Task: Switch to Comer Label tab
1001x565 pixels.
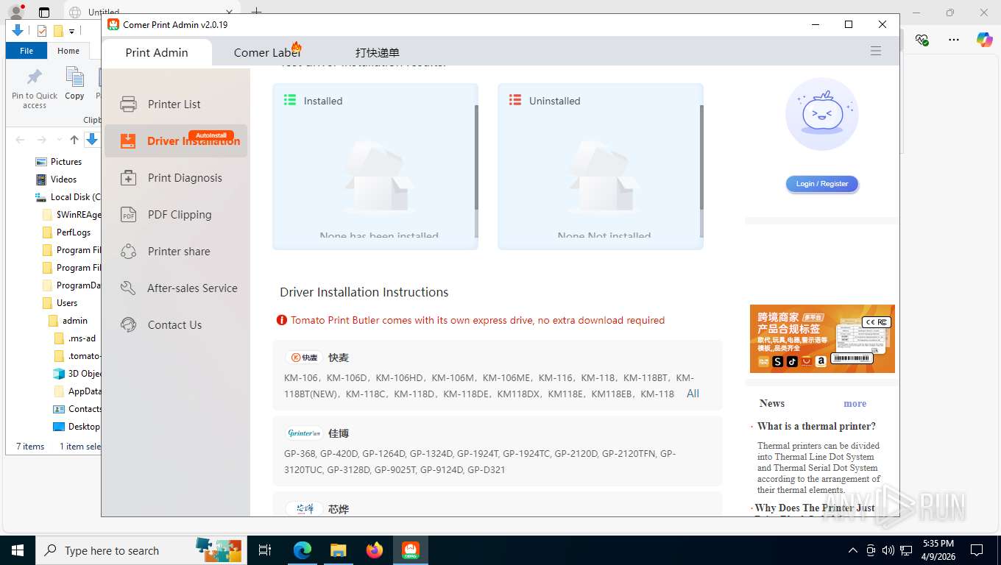Action: coord(267,52)
